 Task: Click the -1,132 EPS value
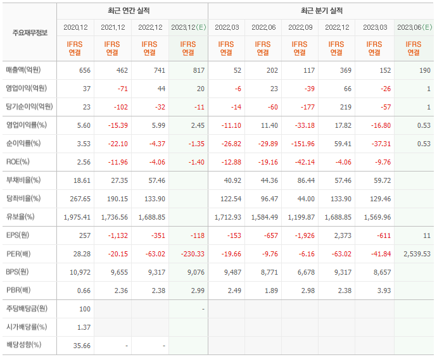118,236
